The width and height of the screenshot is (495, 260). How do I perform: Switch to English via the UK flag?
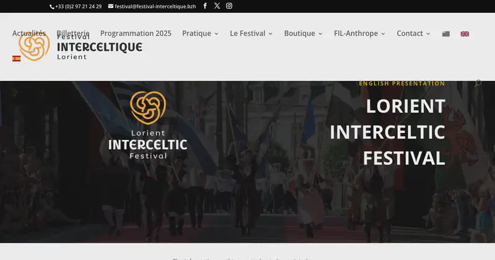click(x=465, y=34)
